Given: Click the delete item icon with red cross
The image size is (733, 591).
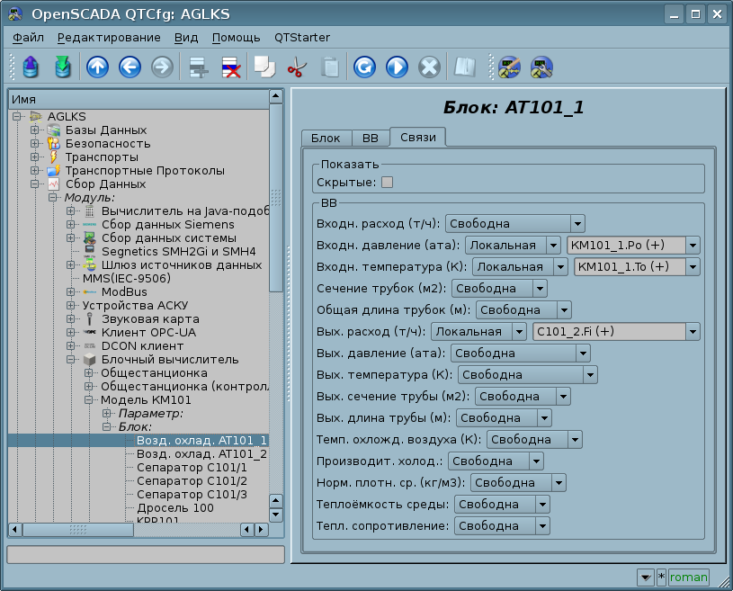Looking at the screenshot, I should coord(230,67).
